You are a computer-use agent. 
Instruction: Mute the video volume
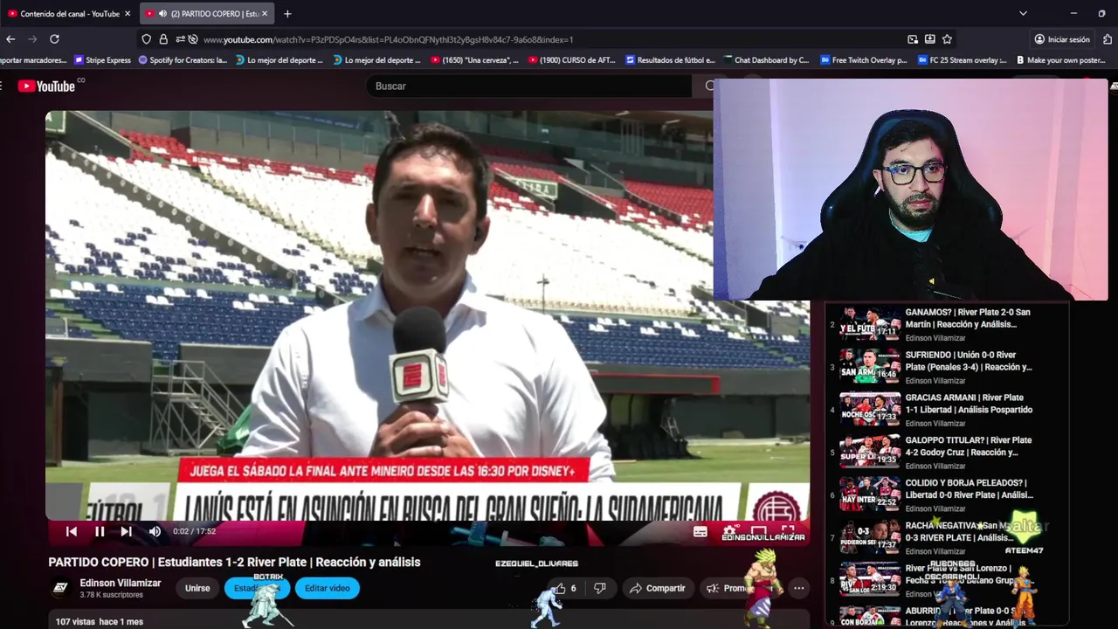pos(155,531)
